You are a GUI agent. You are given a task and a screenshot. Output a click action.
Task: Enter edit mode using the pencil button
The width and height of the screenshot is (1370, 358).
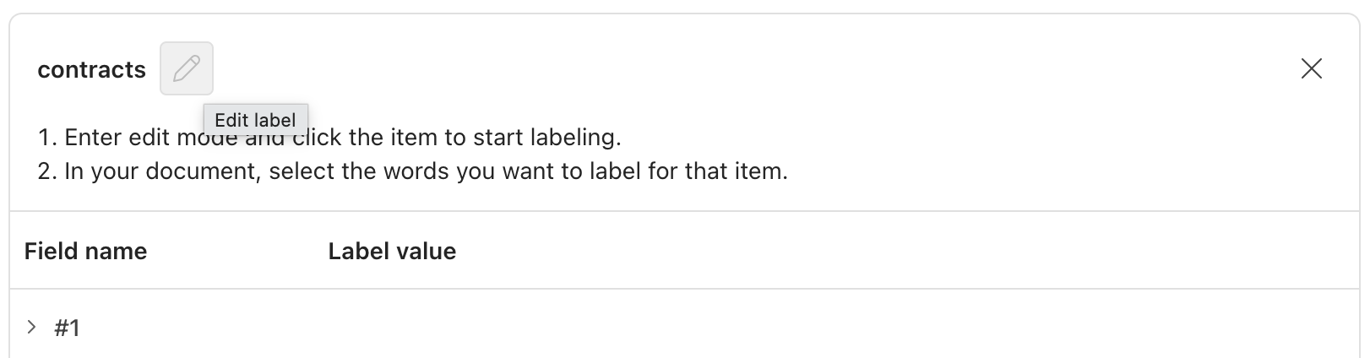click(187, 68)
